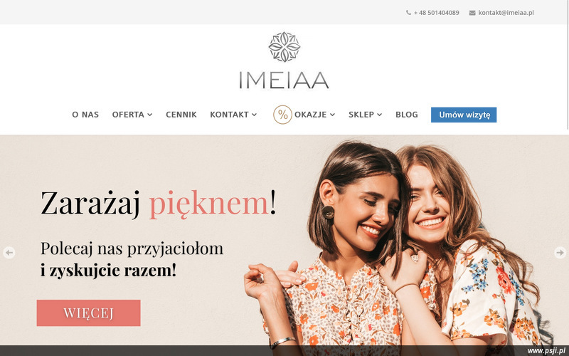
Task: Click the IMEIAA text wordmark
Action: [284, 80]
